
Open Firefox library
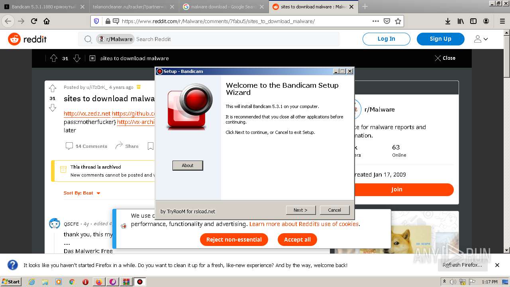point(460,21)
